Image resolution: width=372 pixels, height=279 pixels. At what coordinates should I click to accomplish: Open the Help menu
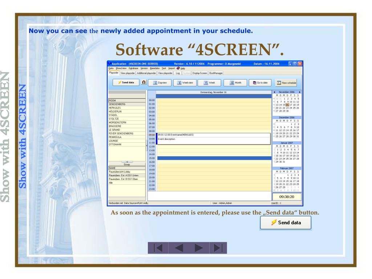click(x=181, y=68)
